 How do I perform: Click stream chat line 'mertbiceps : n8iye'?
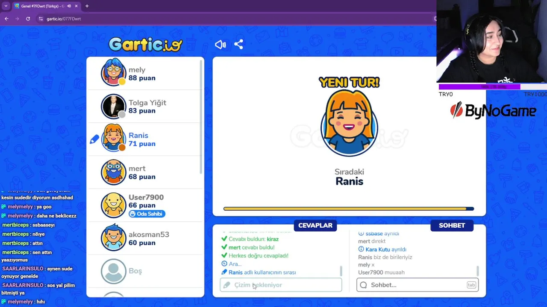click(x=23, y=234)
